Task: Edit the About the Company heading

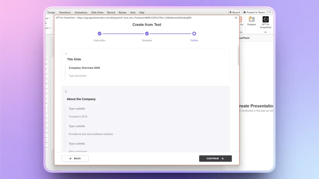Action: click(81, 99)
